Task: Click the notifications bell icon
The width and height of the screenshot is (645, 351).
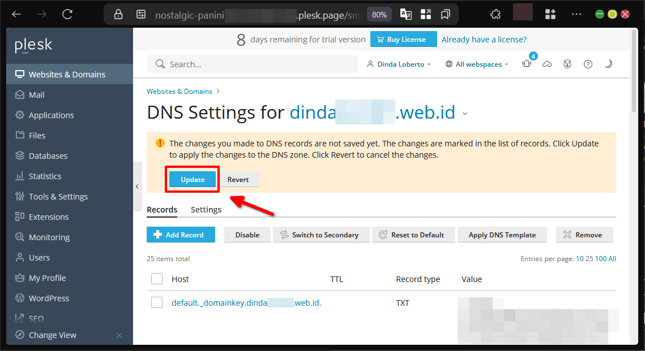Action: click(527, 64)
